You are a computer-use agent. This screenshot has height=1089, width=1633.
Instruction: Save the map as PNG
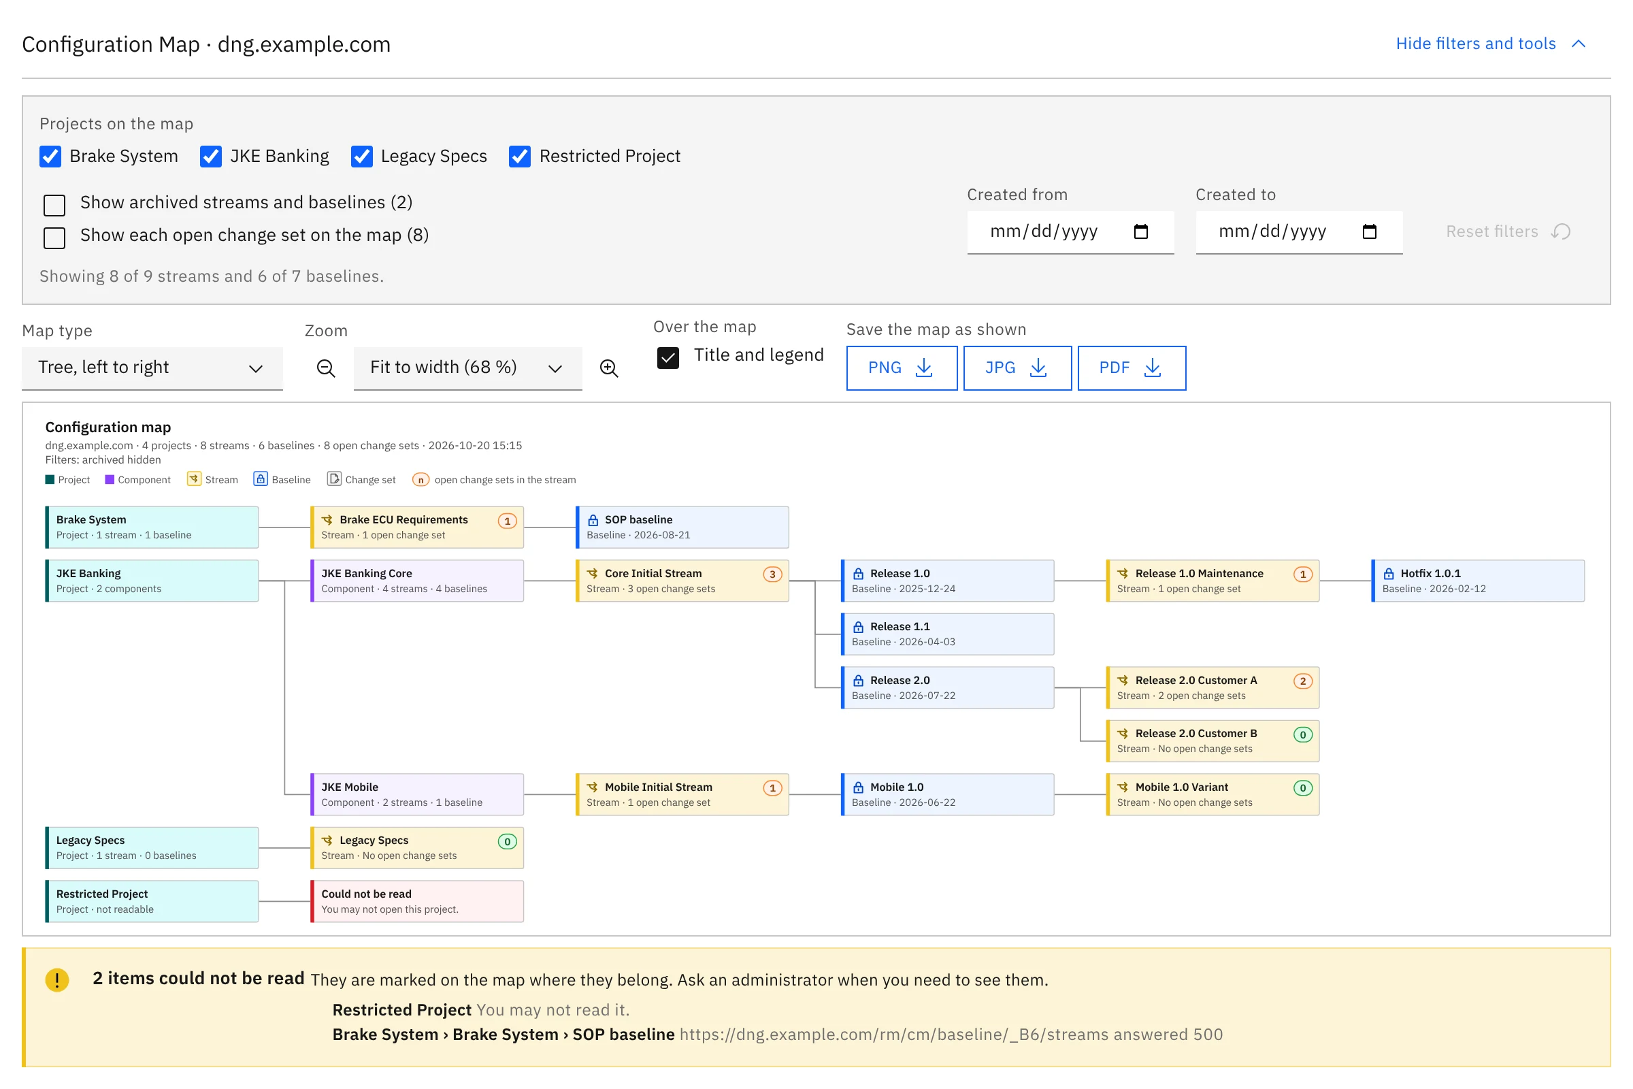tap(901, 368)
